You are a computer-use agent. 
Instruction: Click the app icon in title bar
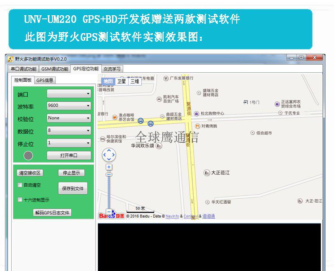(10, 59)
